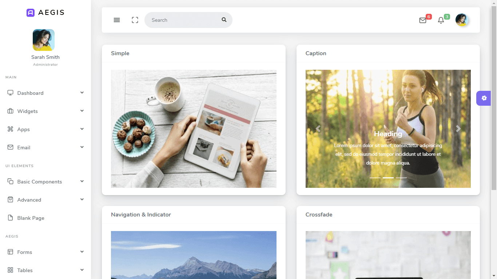The width and height of the screenshot is (497, 279).
Task: Open the bell alerts icon
Action: [x=441, y=20]
